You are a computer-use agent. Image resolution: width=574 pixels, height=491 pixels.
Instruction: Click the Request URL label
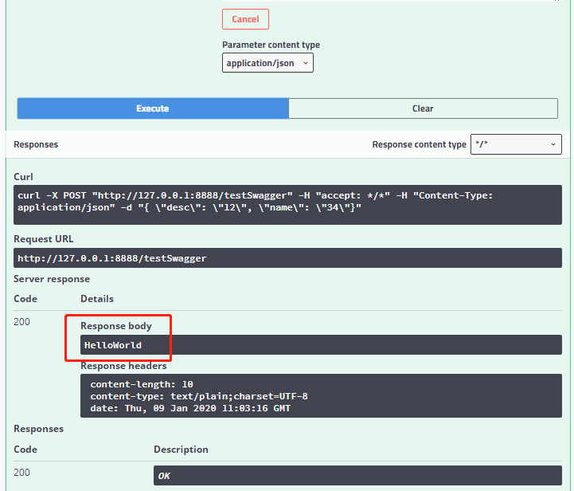point(43,239)
